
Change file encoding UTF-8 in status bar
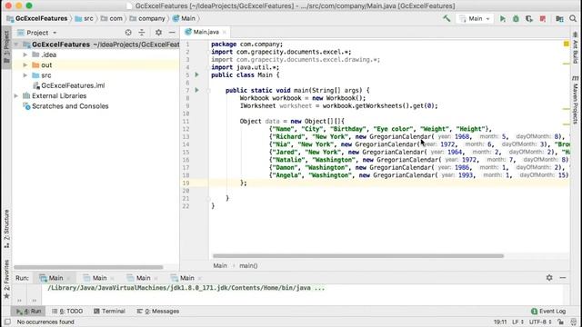pyautogui.click(x=540, y=322)
